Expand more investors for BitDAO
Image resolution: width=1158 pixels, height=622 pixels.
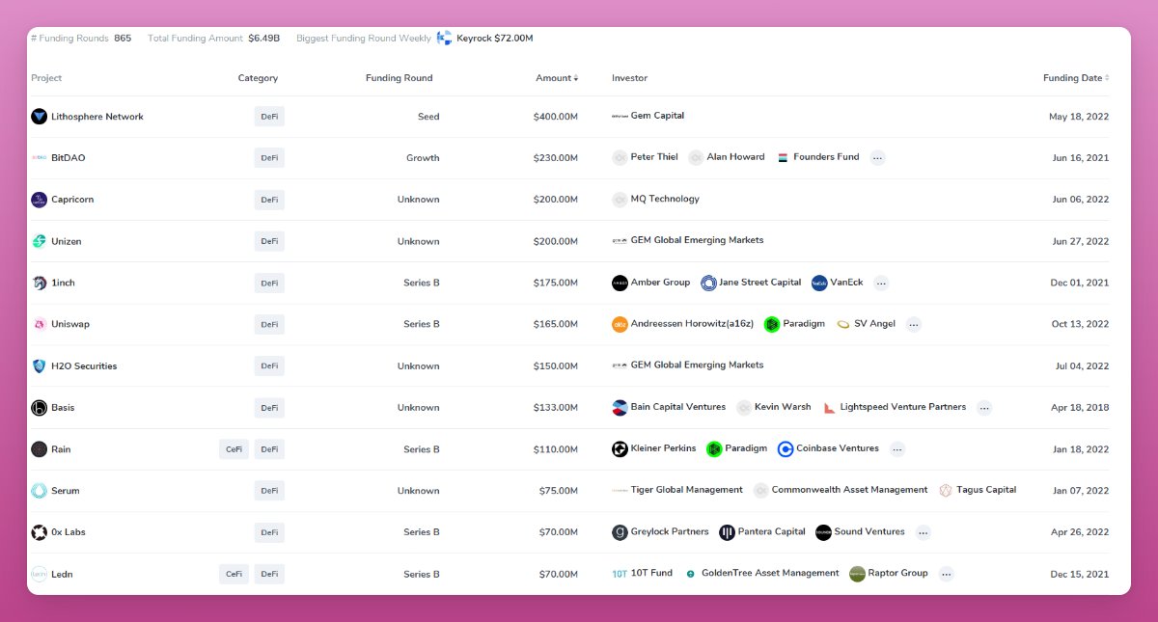point(877,158)
